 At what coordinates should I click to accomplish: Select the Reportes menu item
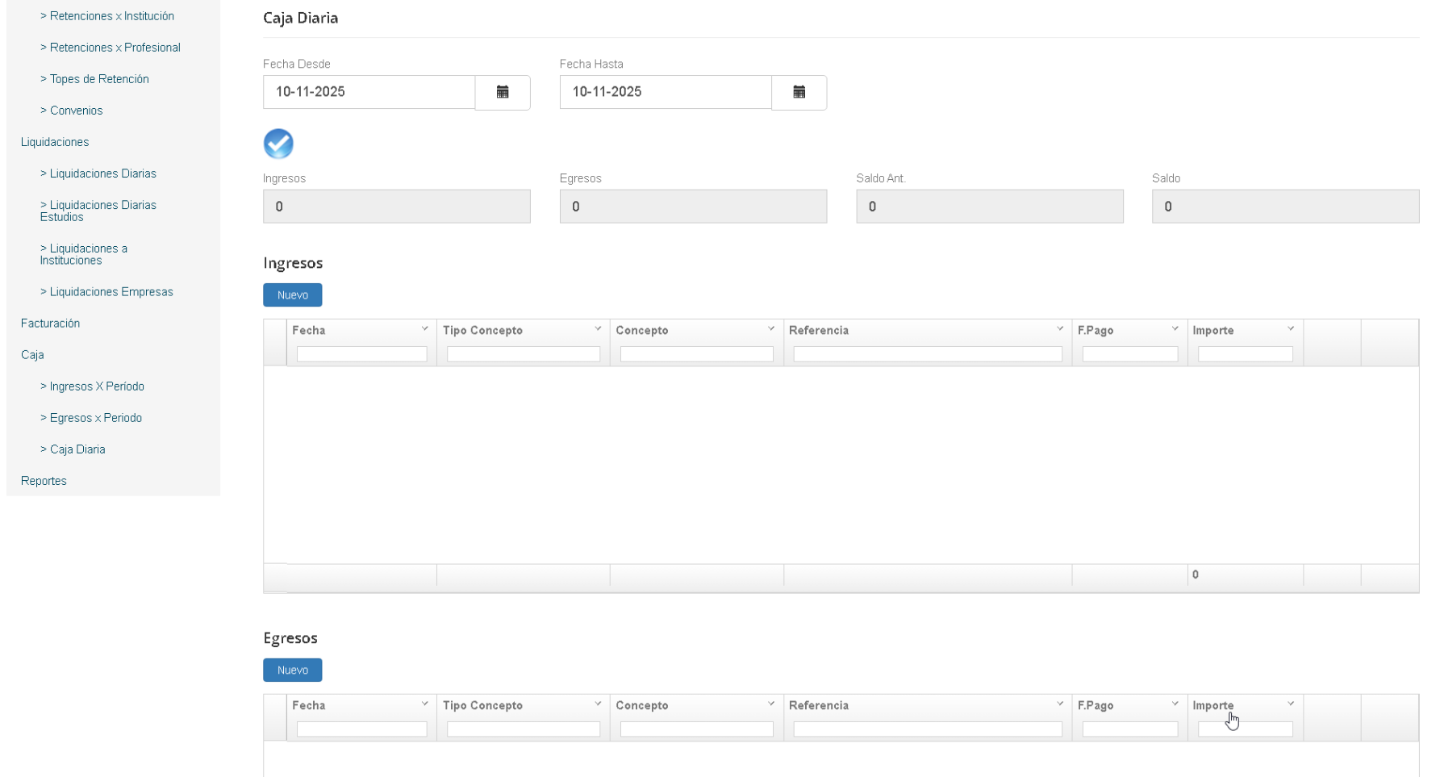coord(44,481)
